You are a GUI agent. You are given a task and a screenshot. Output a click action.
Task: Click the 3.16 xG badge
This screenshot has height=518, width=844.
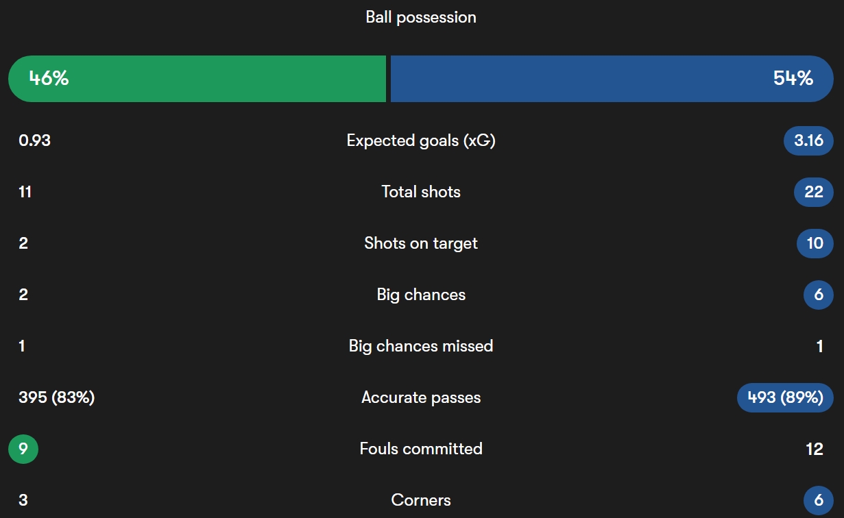coord(808,140)
